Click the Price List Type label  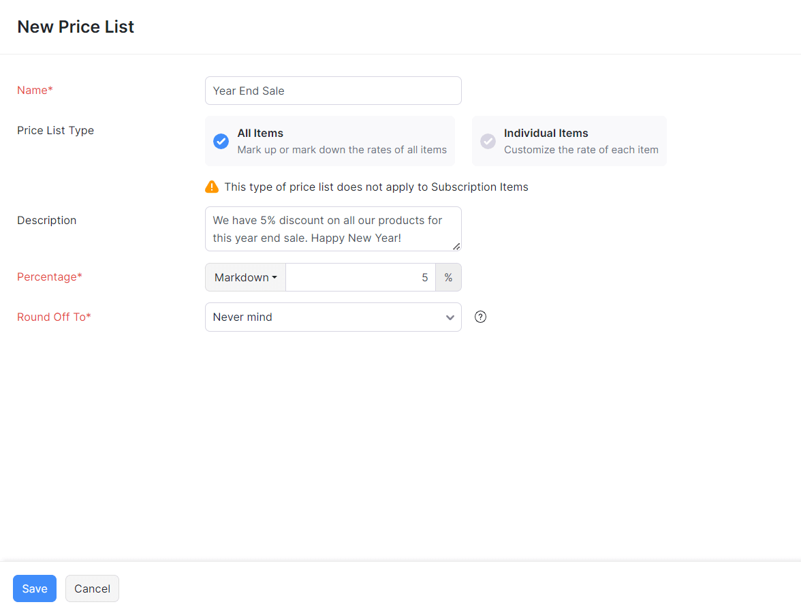pos(55,130)
